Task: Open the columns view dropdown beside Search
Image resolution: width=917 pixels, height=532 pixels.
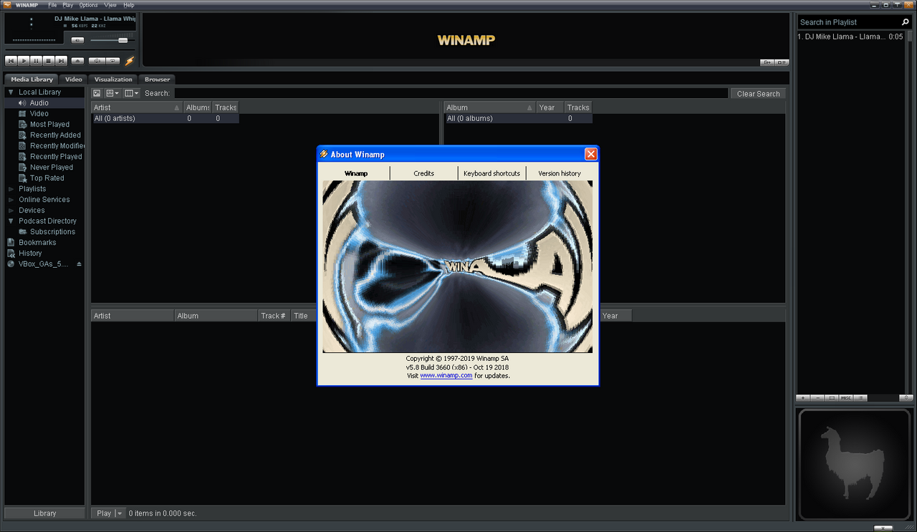Action: 132,93
